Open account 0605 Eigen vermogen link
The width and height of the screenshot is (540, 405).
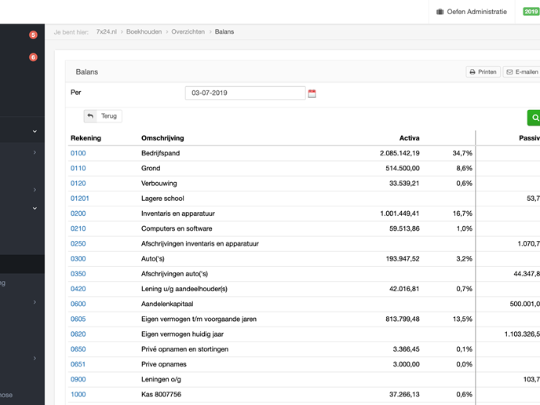pyautogui.click(x=78, y=319)
